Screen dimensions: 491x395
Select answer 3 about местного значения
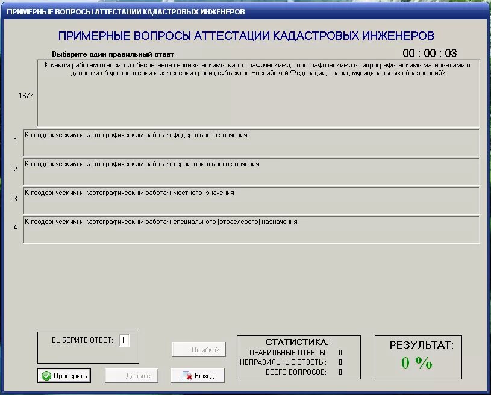click(x=251, y=201)
